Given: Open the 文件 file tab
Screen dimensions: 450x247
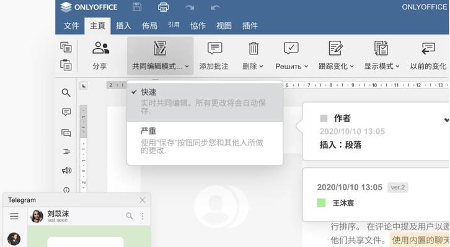Looking at the screenshot, I should (71, 26).
